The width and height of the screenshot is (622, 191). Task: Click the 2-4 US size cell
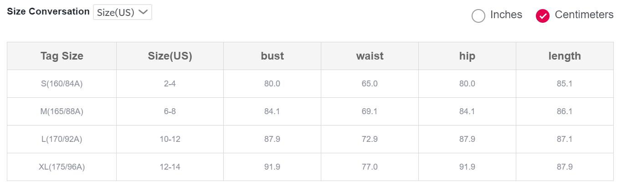pos(170,84)
